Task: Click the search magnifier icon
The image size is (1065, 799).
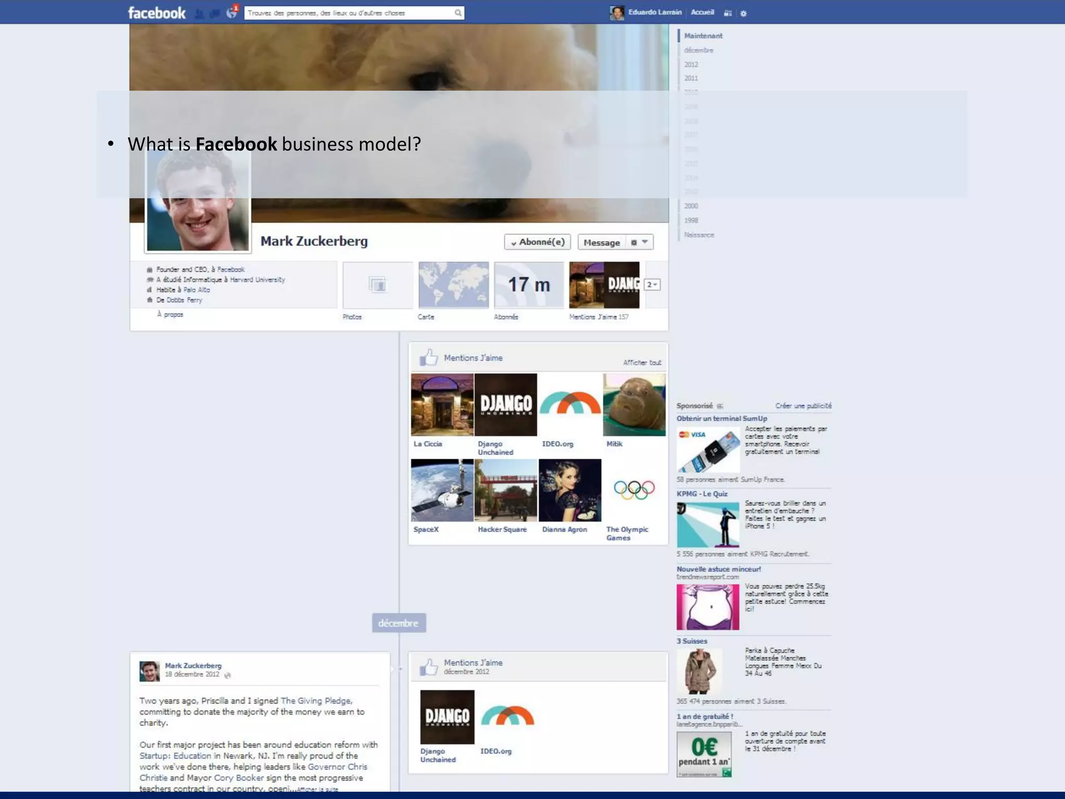Action: tap(458, 13)
